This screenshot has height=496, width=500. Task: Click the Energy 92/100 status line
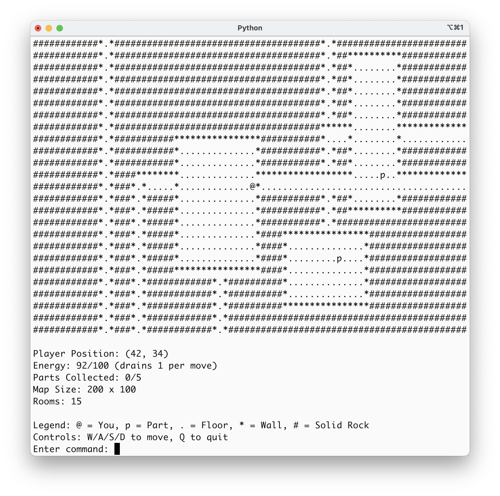pyautogui.click(x=125, y=366)
